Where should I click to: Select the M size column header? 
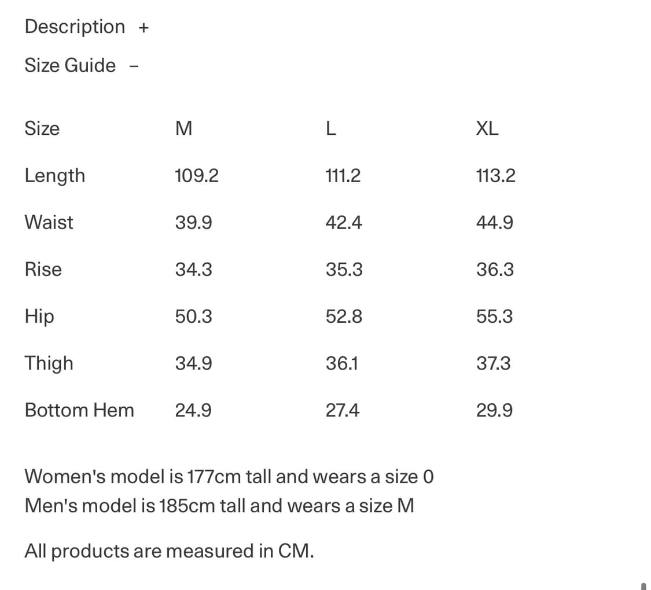coord(183,128)
